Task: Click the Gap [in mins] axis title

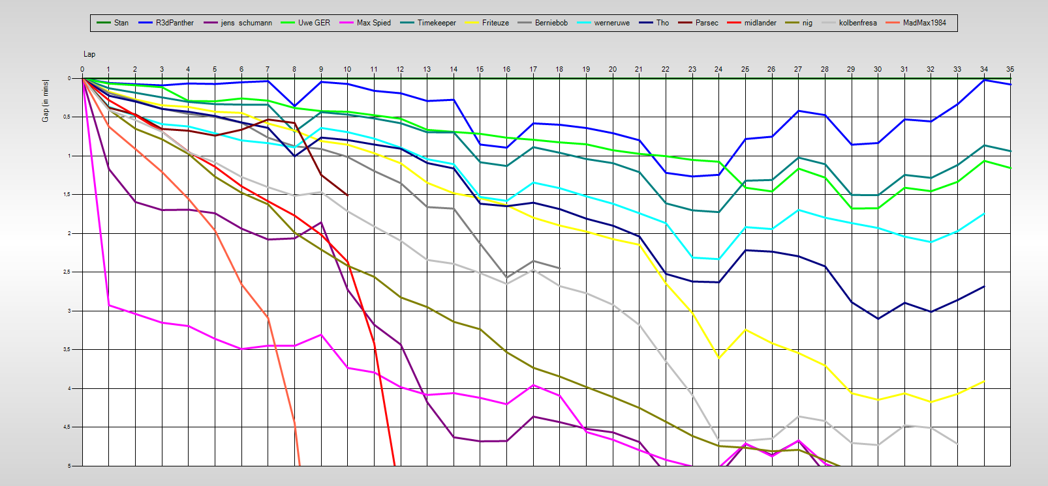Action: point(46,100)
